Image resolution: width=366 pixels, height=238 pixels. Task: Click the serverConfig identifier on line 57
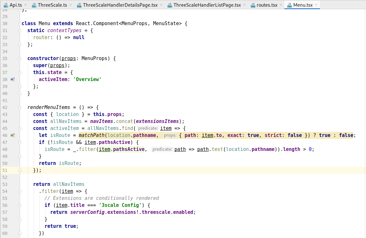pos(87,212)
